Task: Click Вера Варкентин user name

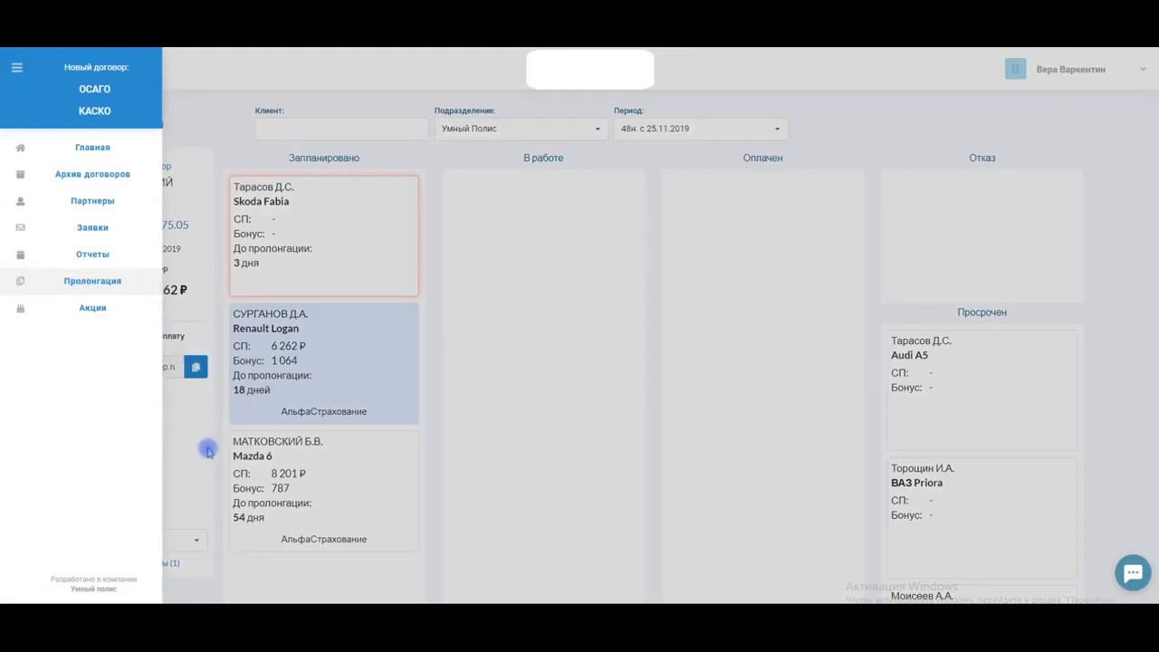Action: (1070, 70)
